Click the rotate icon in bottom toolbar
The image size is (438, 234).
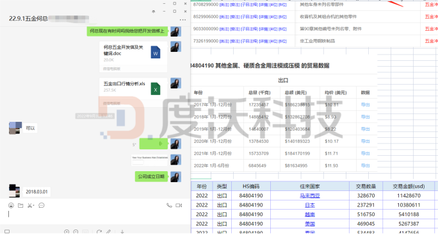click(99, 232)
